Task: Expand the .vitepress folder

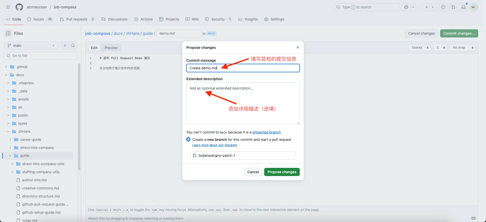Action: click(x=8, y=83)
